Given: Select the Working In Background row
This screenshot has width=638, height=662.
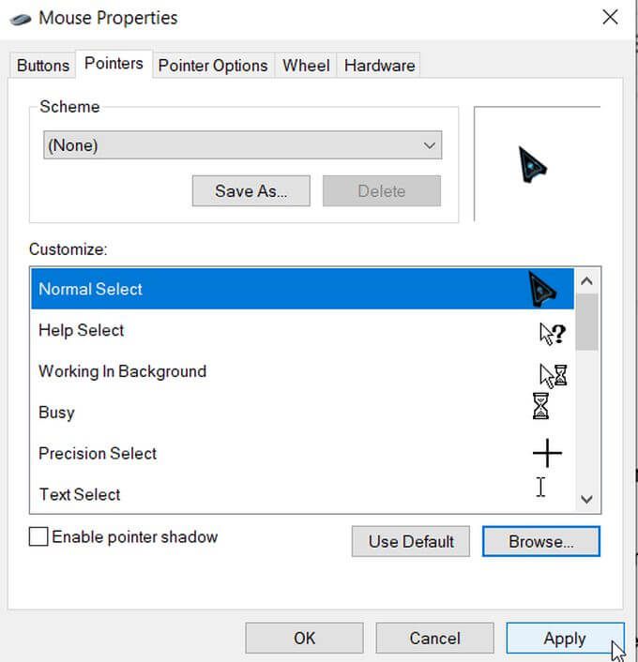Looking at the screenshot, I should coord(302,371).
